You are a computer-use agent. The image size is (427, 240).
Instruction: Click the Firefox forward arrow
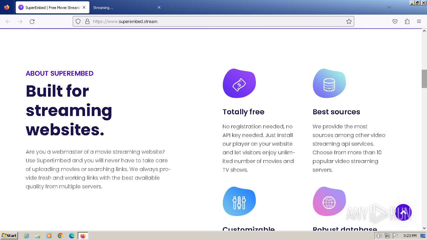(x=20, y=21)
